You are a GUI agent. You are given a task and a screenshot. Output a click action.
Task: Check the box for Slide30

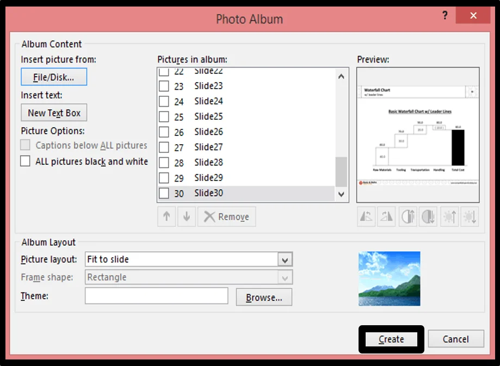[x=164, y=193]
